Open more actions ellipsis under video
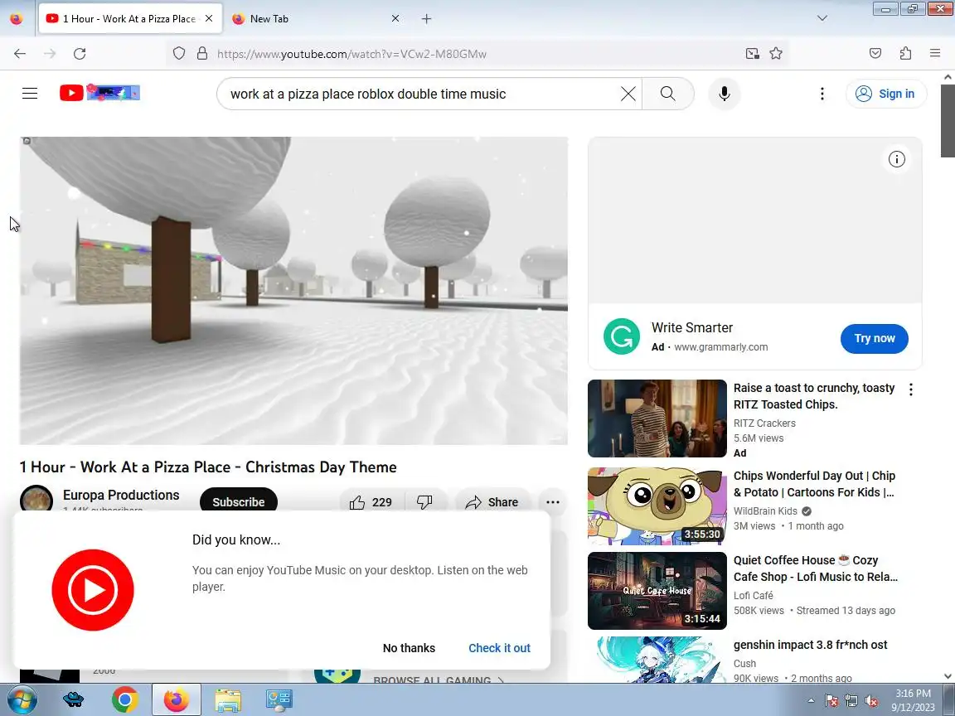The height and width of the screenshot is (716, 955). (x=553, y=502)
